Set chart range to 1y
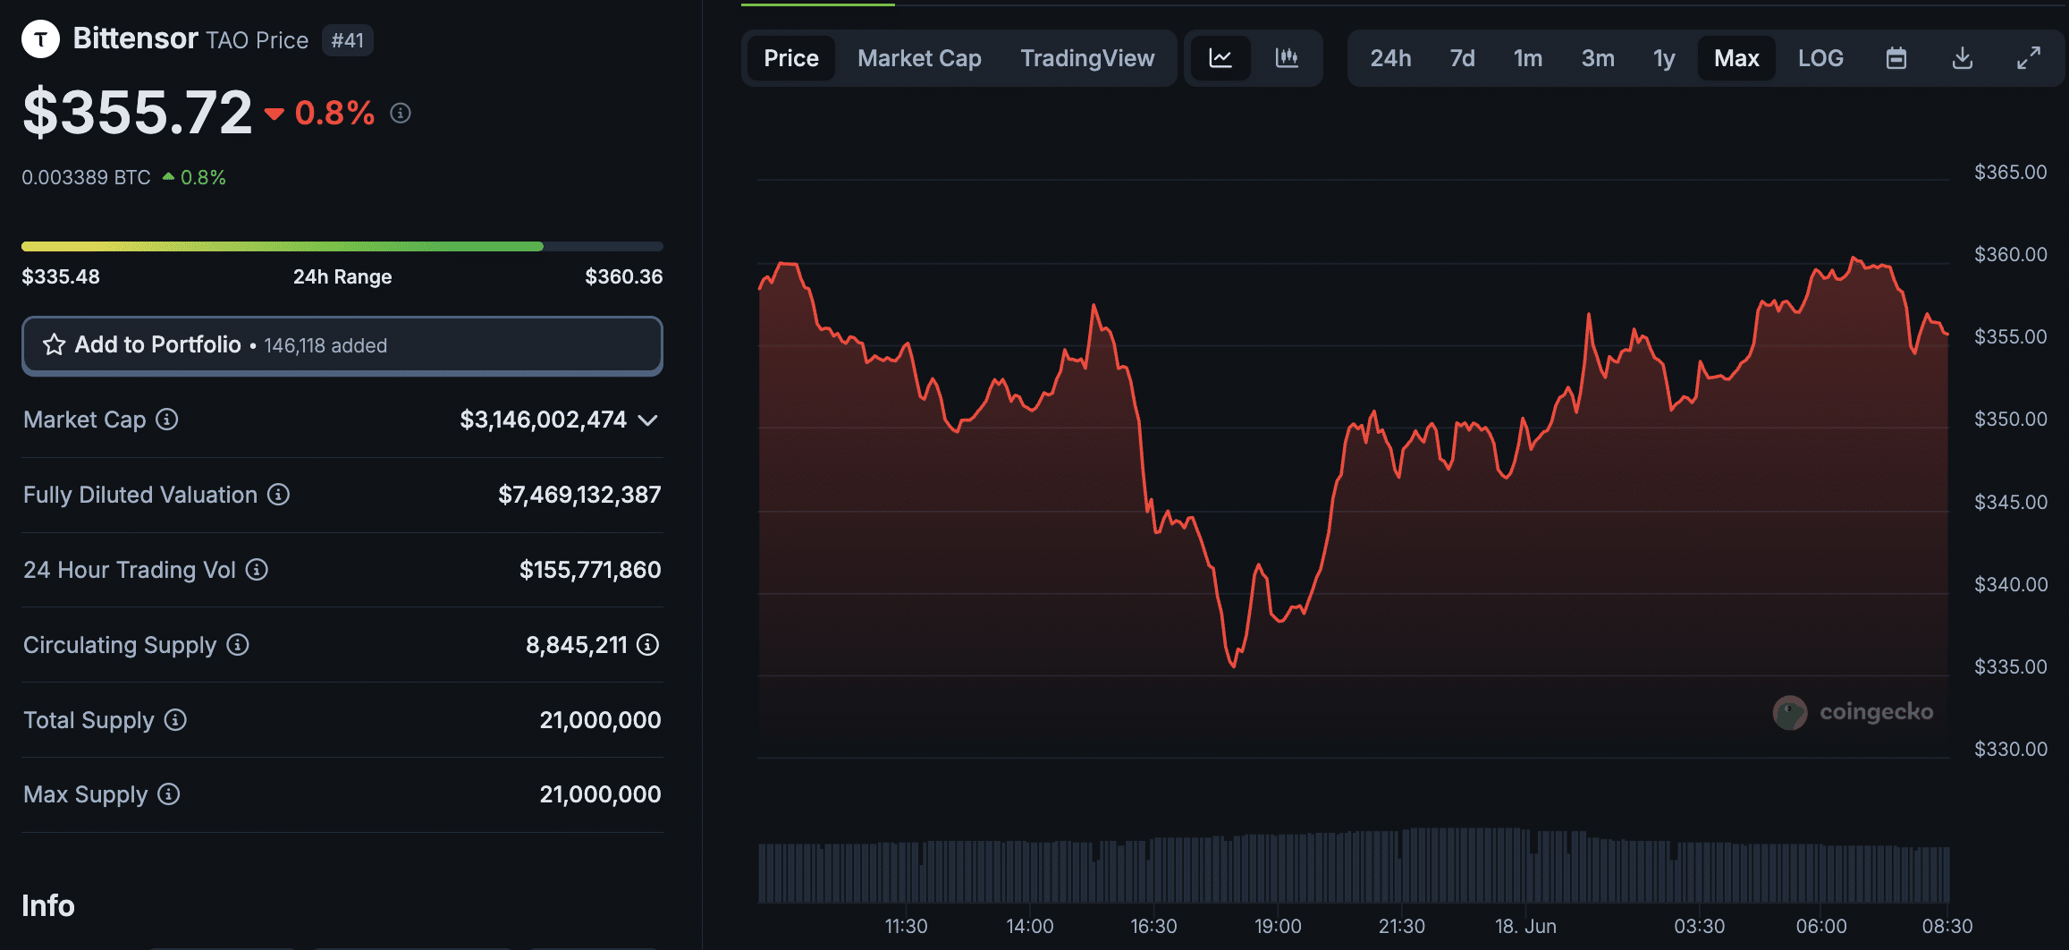Viewport: 2069px width, 950px height. click(1664, 58)
